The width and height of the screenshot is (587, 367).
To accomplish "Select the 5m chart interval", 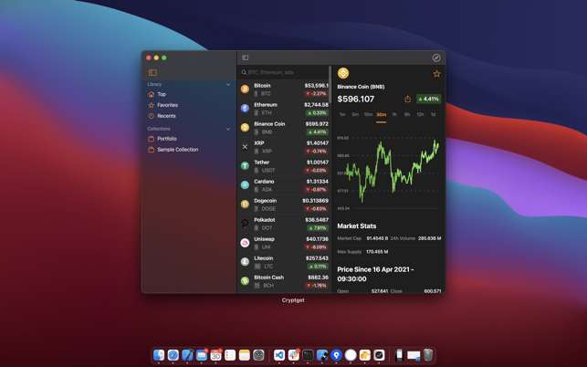I will 355,115.
